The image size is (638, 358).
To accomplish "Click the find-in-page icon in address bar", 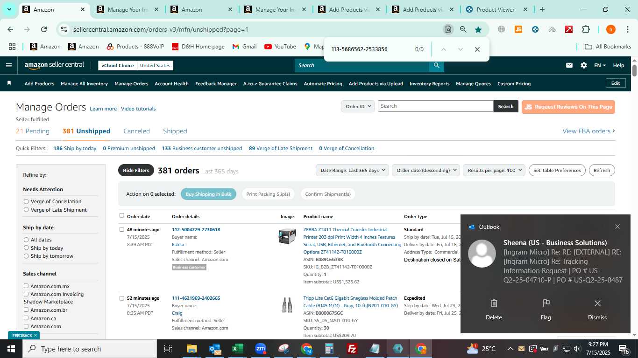I will click(448, 29).
